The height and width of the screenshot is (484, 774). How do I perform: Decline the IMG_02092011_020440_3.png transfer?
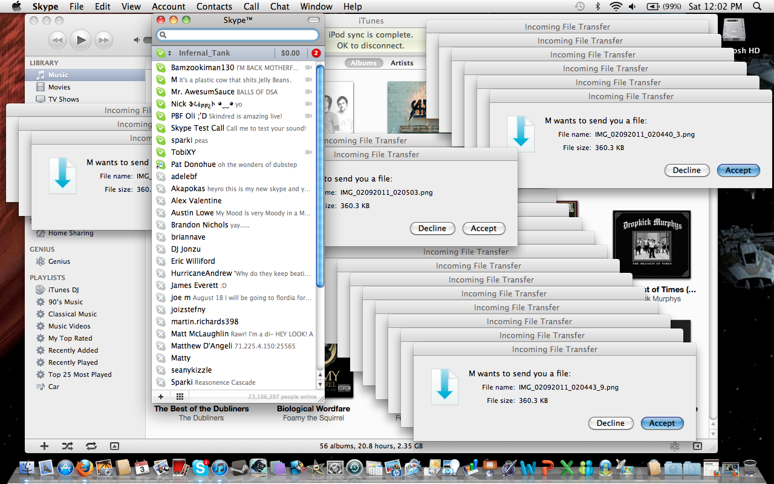point(687,171)
